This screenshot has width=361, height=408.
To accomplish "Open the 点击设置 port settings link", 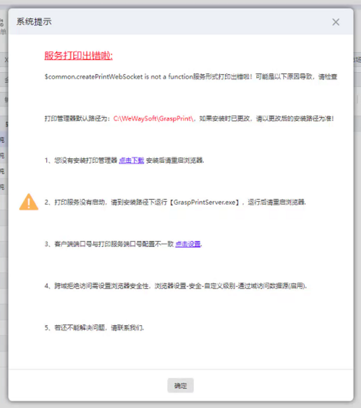I will coord(188,244).
